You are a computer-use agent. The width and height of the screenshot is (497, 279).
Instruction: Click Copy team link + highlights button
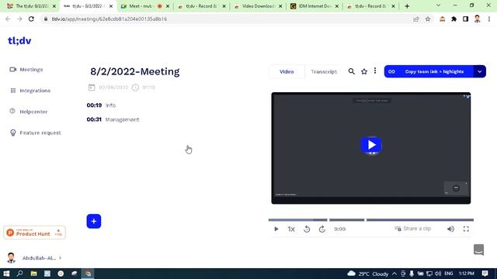(429, 71)
